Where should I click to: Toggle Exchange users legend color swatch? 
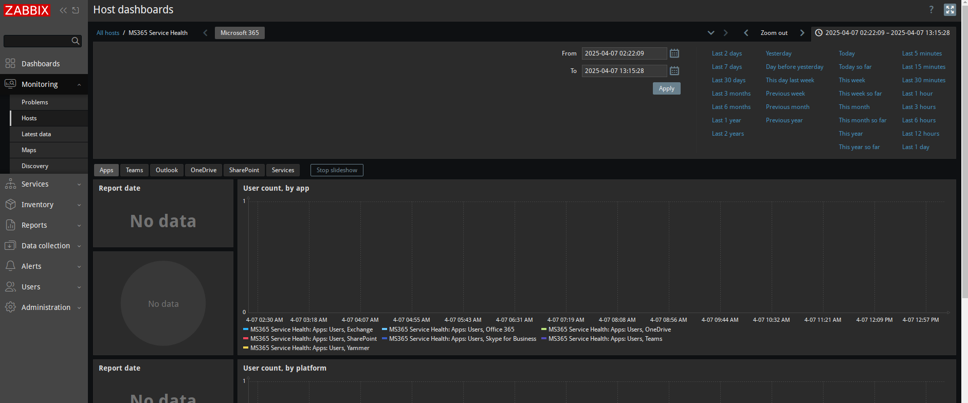click(x=246, y=329)
